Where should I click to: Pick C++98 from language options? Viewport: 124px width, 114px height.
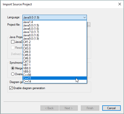coord(55,75)
